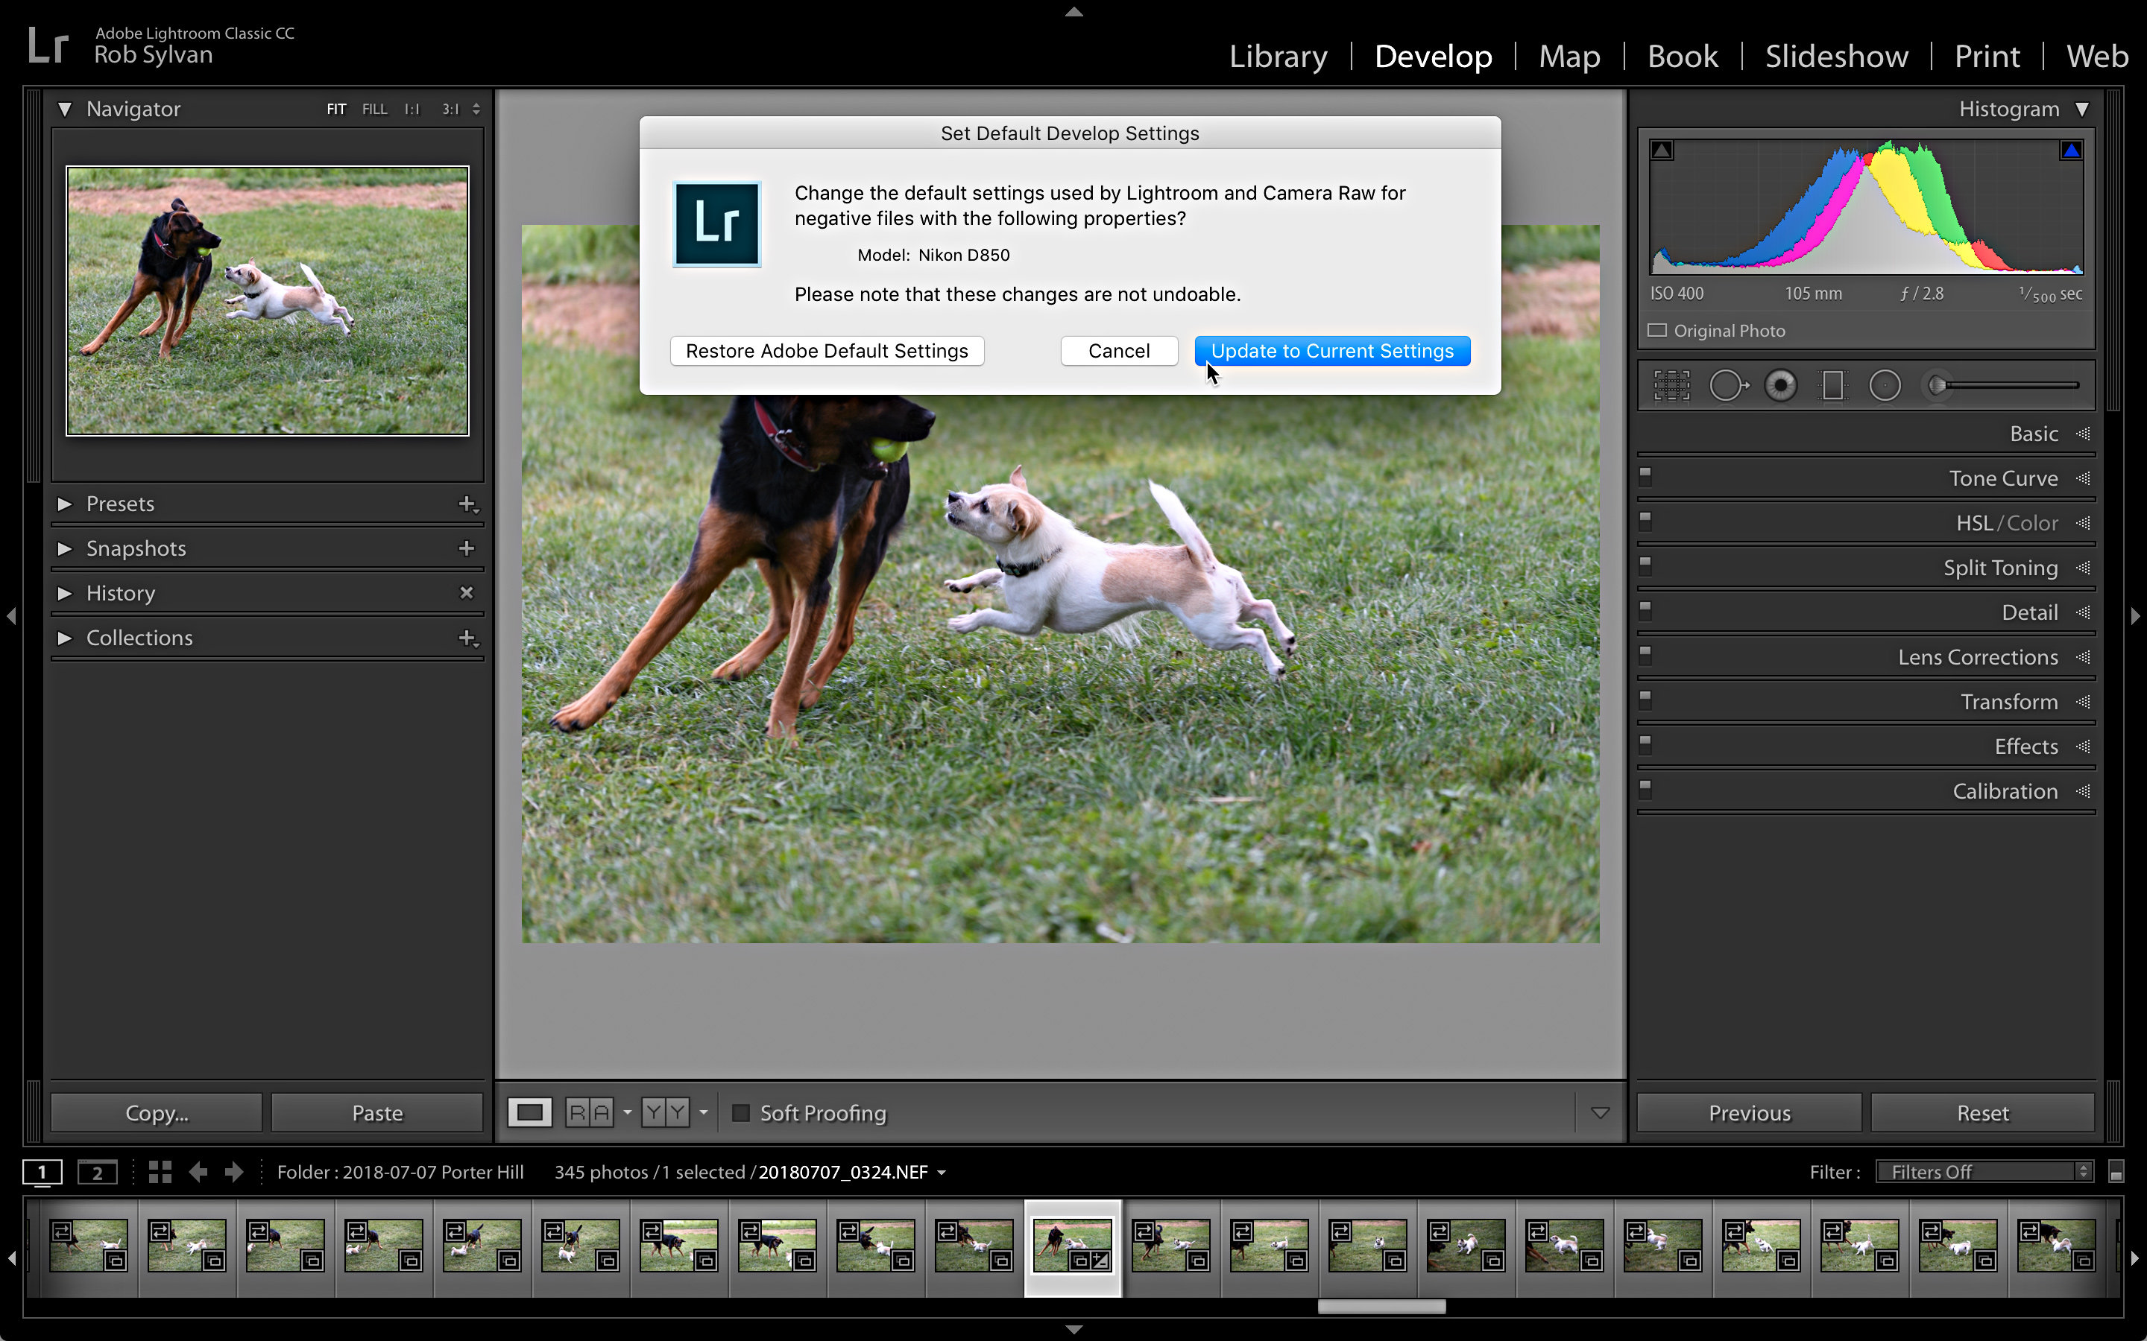Click the Previous button

(1749, 1112)
